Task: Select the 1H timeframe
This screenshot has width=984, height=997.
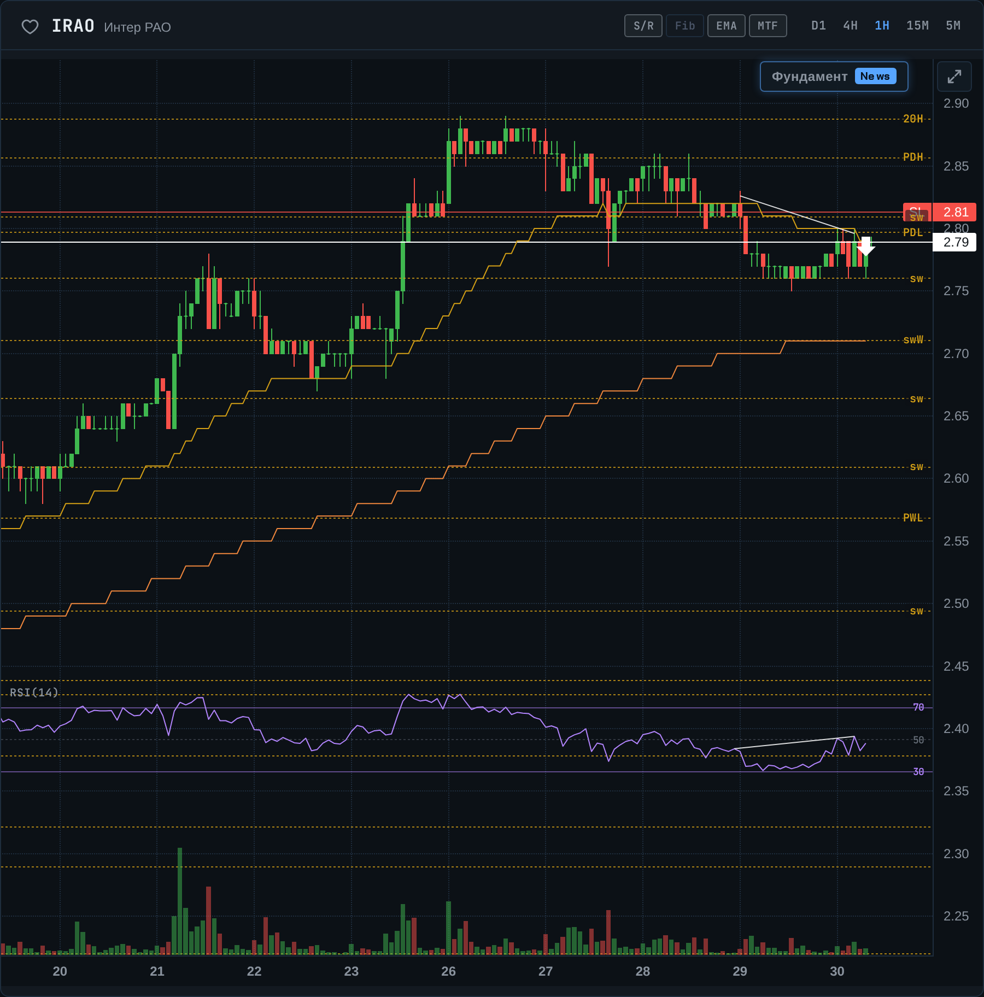Action: 882,26
